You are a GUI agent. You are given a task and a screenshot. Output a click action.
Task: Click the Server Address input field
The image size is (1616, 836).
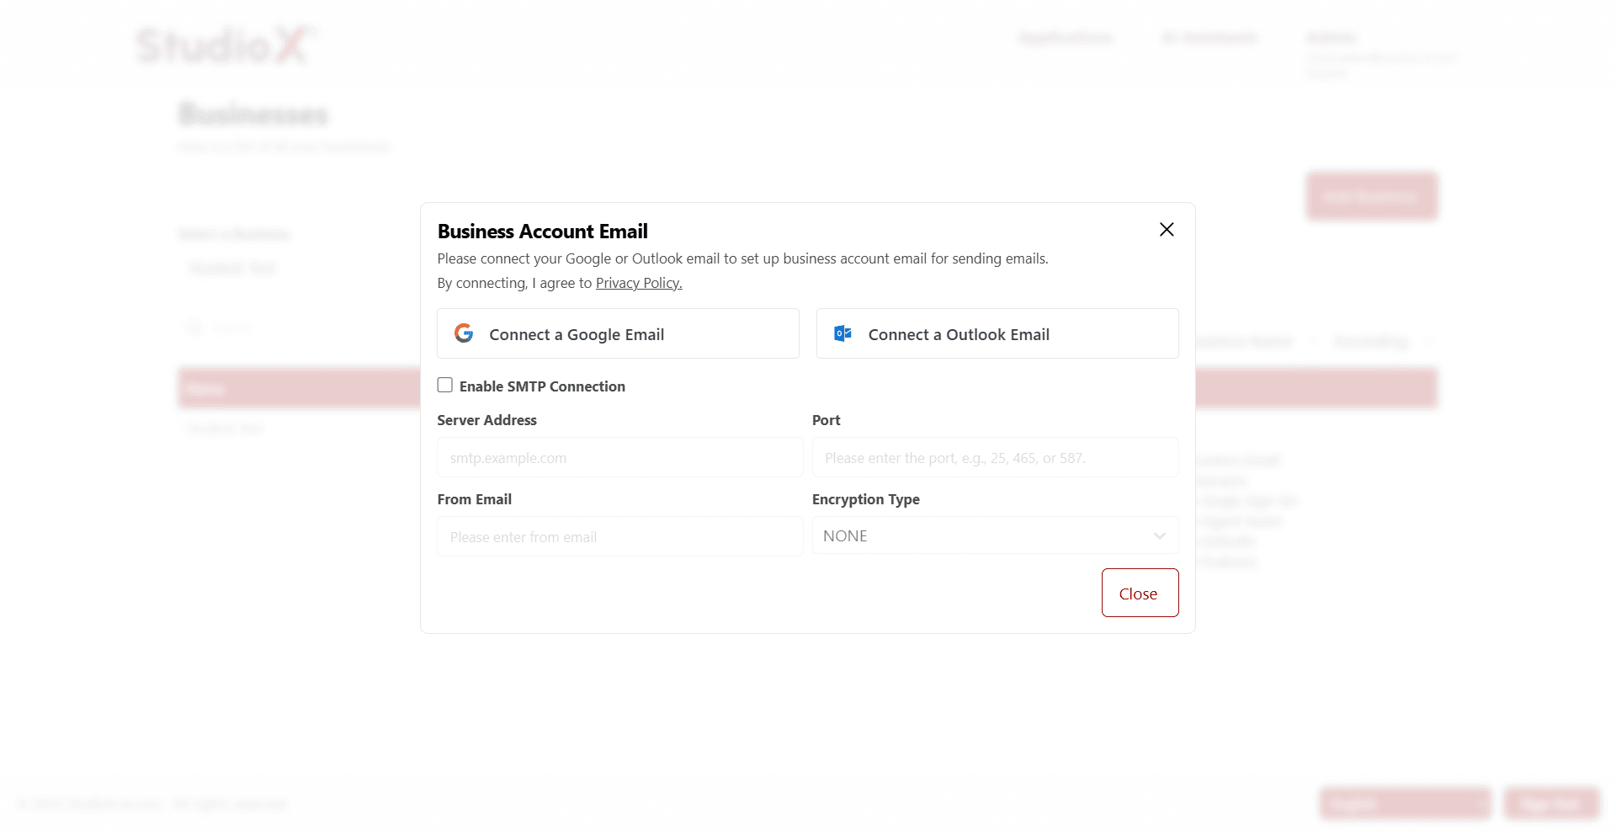[x=619, y=457]
